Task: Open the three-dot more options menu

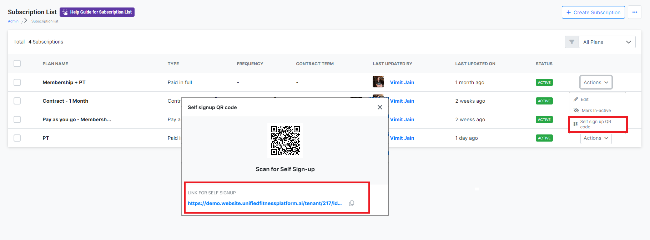Action: (634, 12)
